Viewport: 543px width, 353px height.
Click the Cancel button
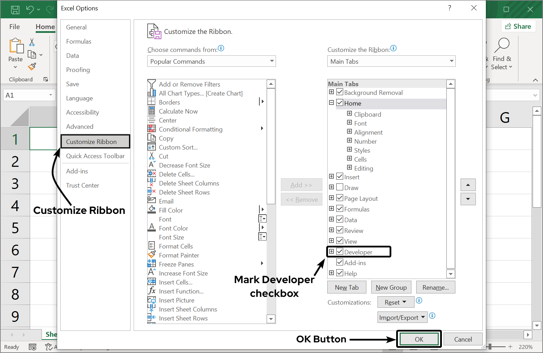click(x=463, y=339)
